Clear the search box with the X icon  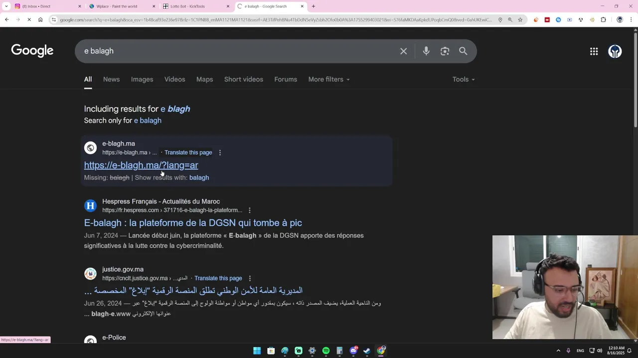click(x=403, y=51)
